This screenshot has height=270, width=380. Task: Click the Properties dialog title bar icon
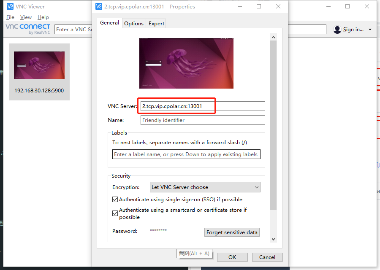coord(99,6)
